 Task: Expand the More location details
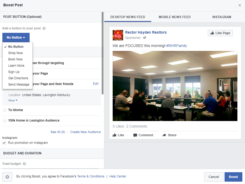pos(13,101)
